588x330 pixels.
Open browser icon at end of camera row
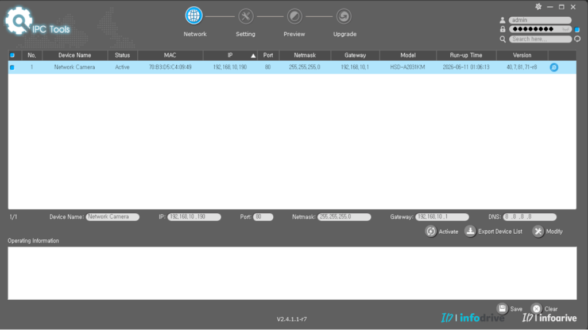554,68
